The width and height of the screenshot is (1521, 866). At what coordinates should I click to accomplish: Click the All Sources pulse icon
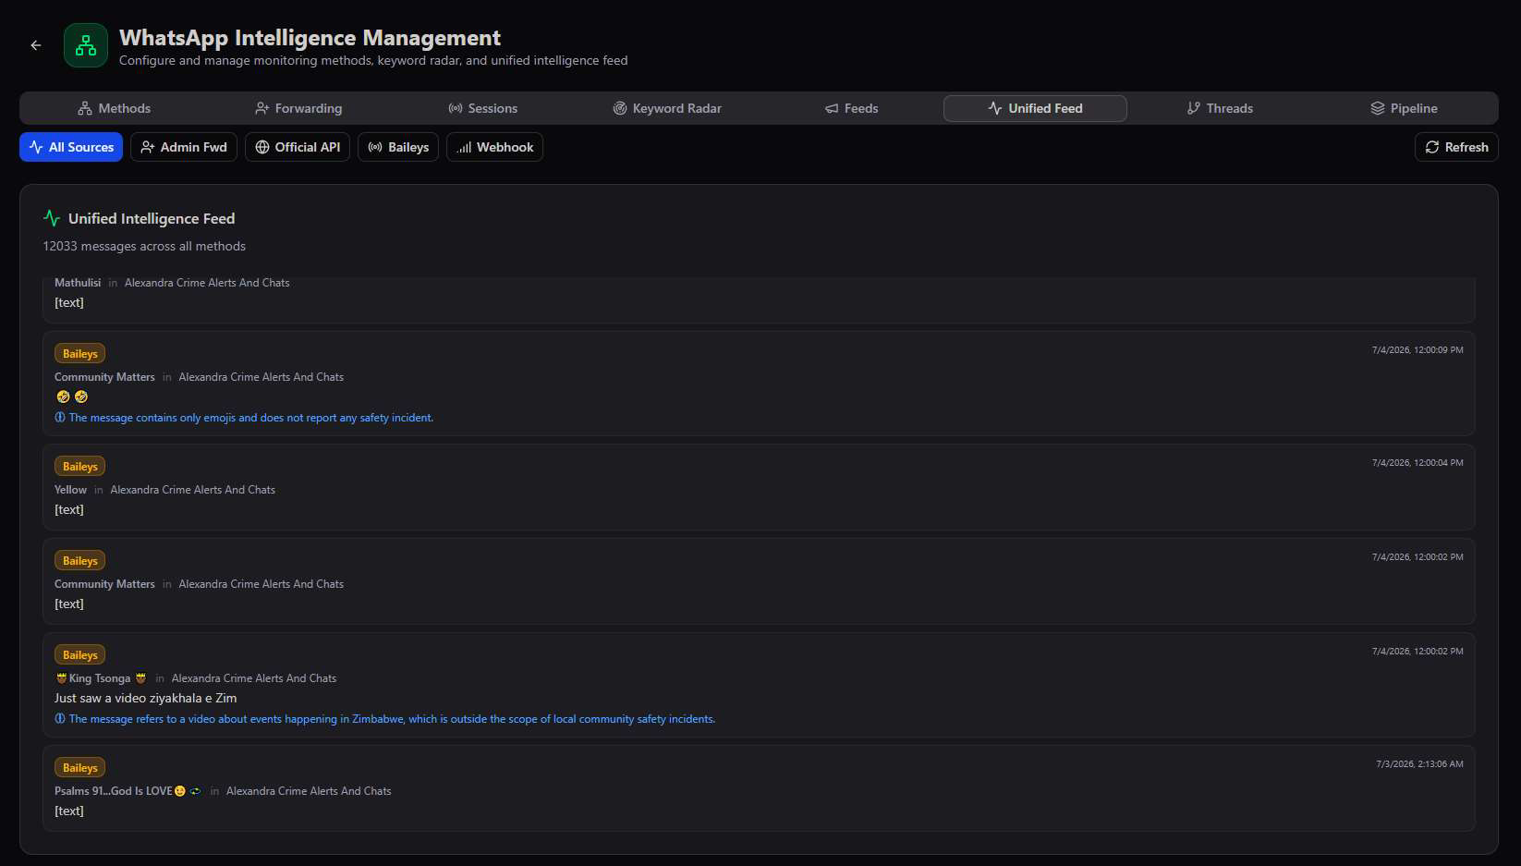click(36, 147)
